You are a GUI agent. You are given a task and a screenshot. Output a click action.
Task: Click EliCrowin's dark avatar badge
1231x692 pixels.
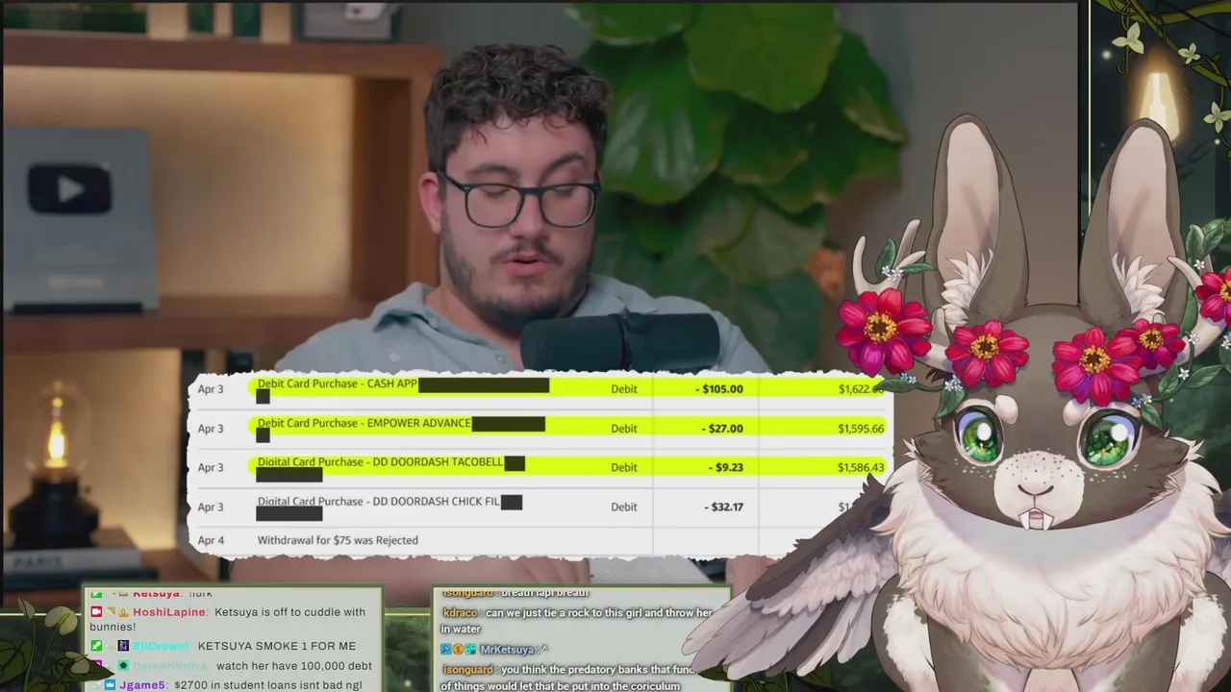pyautogui.click(x=123, y=646)
